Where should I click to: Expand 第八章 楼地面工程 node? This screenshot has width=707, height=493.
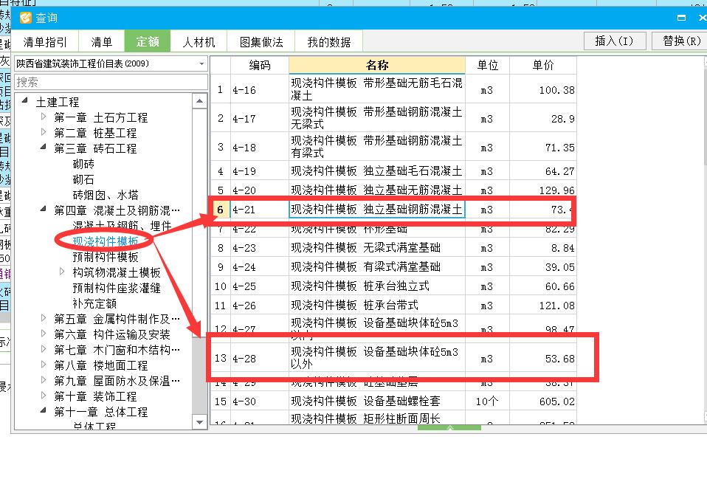(44, 365)
